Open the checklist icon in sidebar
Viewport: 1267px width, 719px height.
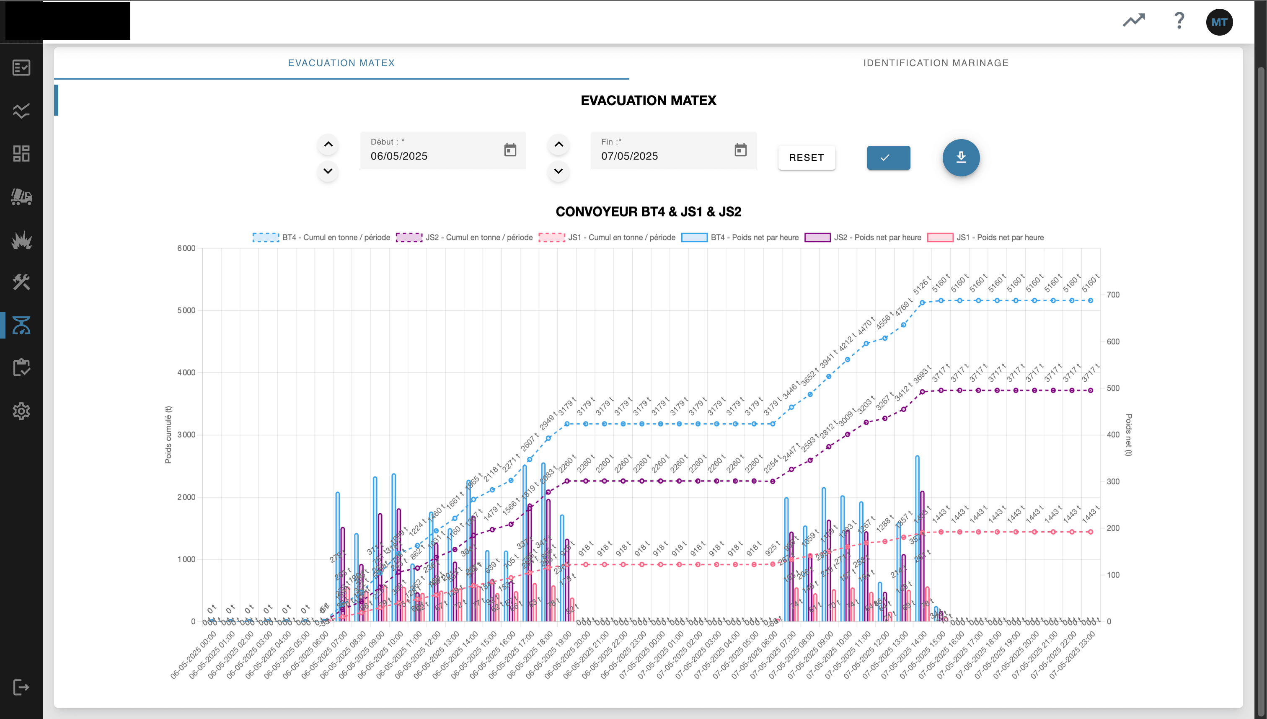pyautogui.click(x=21, y=67)
